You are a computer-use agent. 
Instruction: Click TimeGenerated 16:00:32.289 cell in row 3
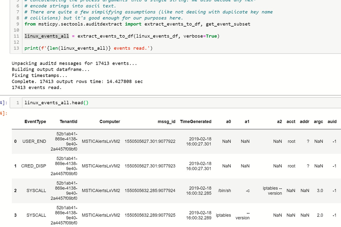pos(199,215)
